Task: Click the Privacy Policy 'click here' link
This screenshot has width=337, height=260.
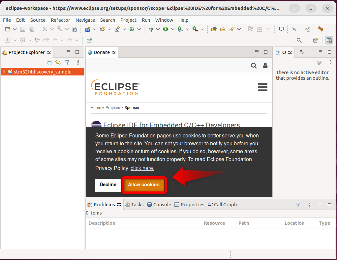Action: (142, 168)
